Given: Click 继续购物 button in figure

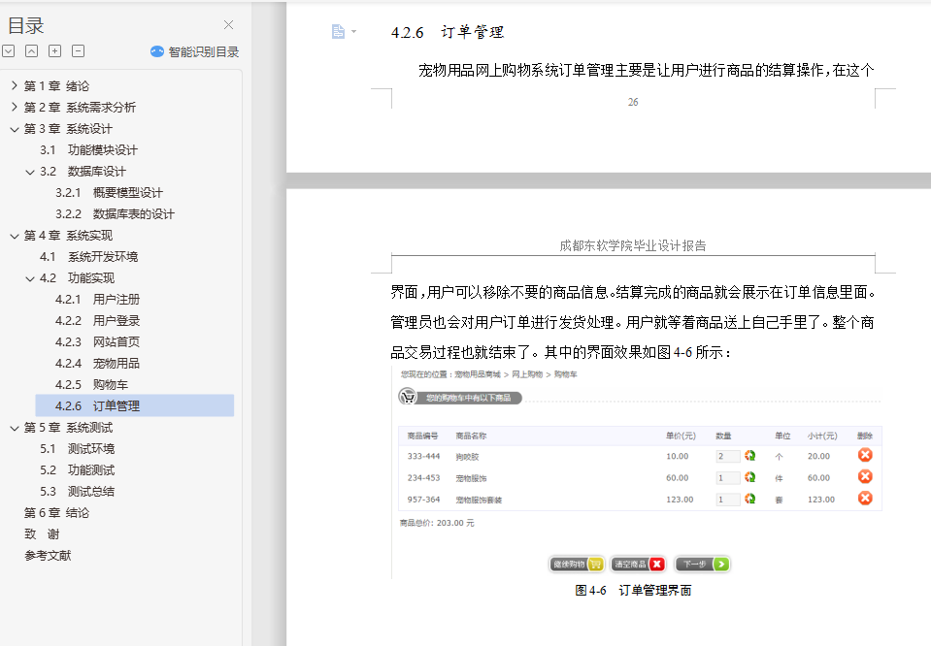Looking at the screenshot, I should tap(577, 565).
